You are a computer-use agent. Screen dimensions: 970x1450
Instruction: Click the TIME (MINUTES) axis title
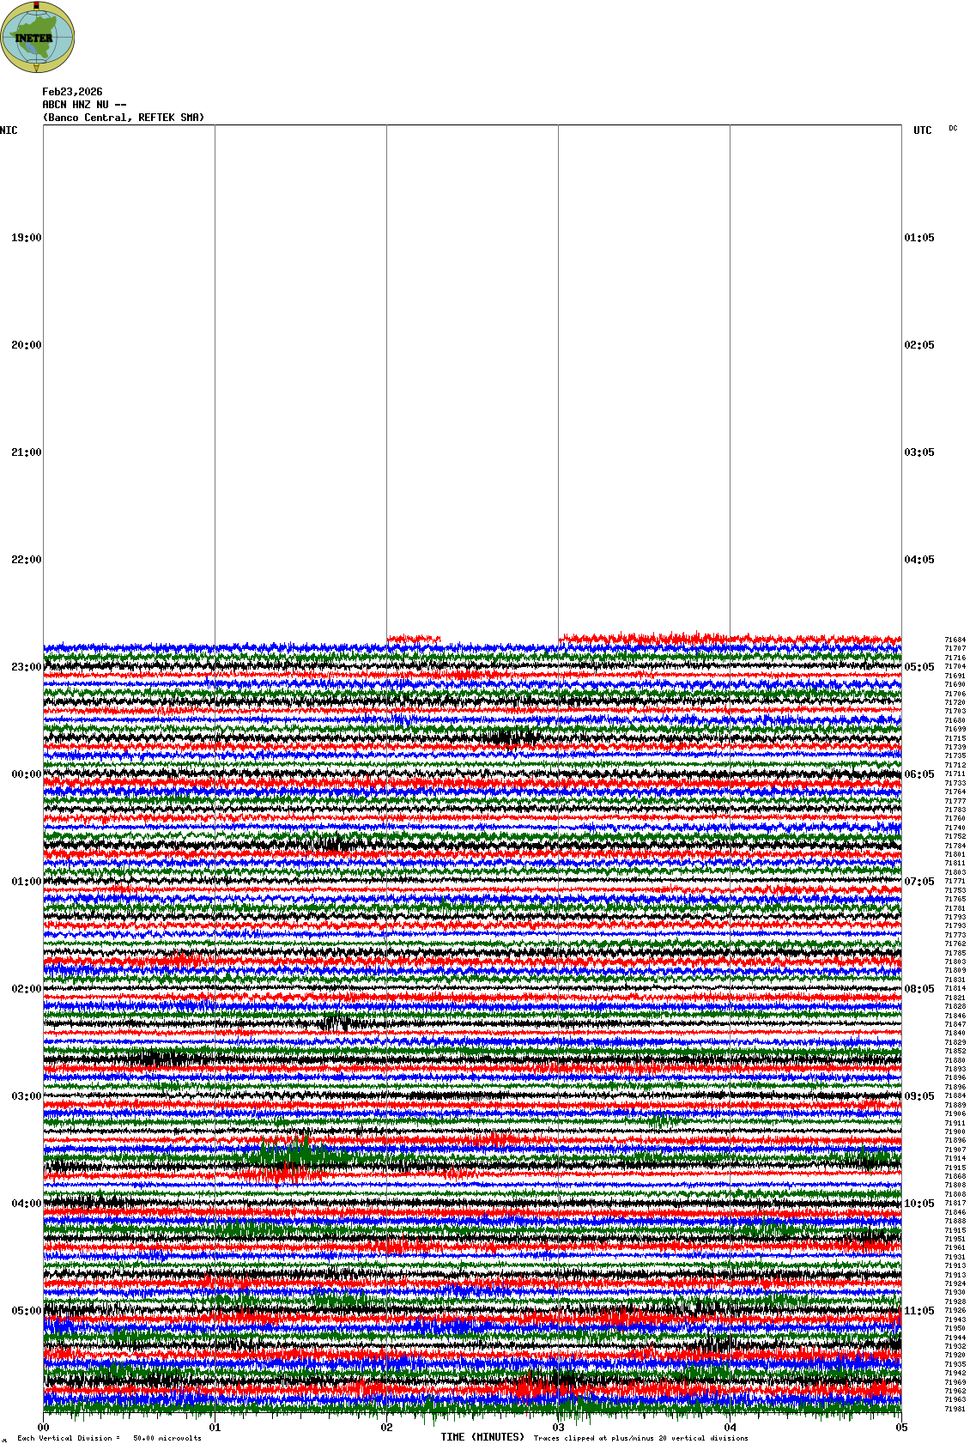482,1437
